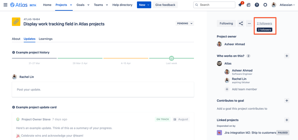Switch to the About tab
Image resolution: width=298 pixels, height=140 pixels.
point(16,39)
